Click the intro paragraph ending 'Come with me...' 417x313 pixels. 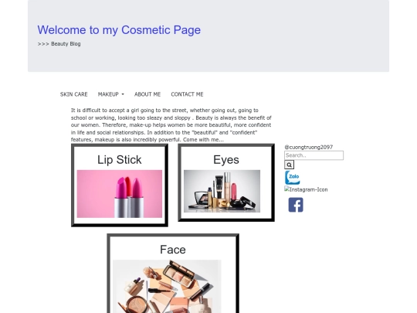pyautogui.click(x=171, y=125)
